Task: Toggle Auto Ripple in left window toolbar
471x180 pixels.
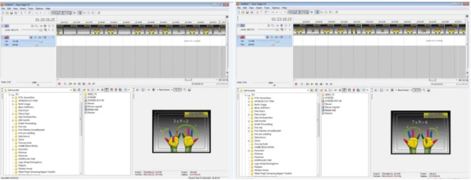Action: point(63,13)
